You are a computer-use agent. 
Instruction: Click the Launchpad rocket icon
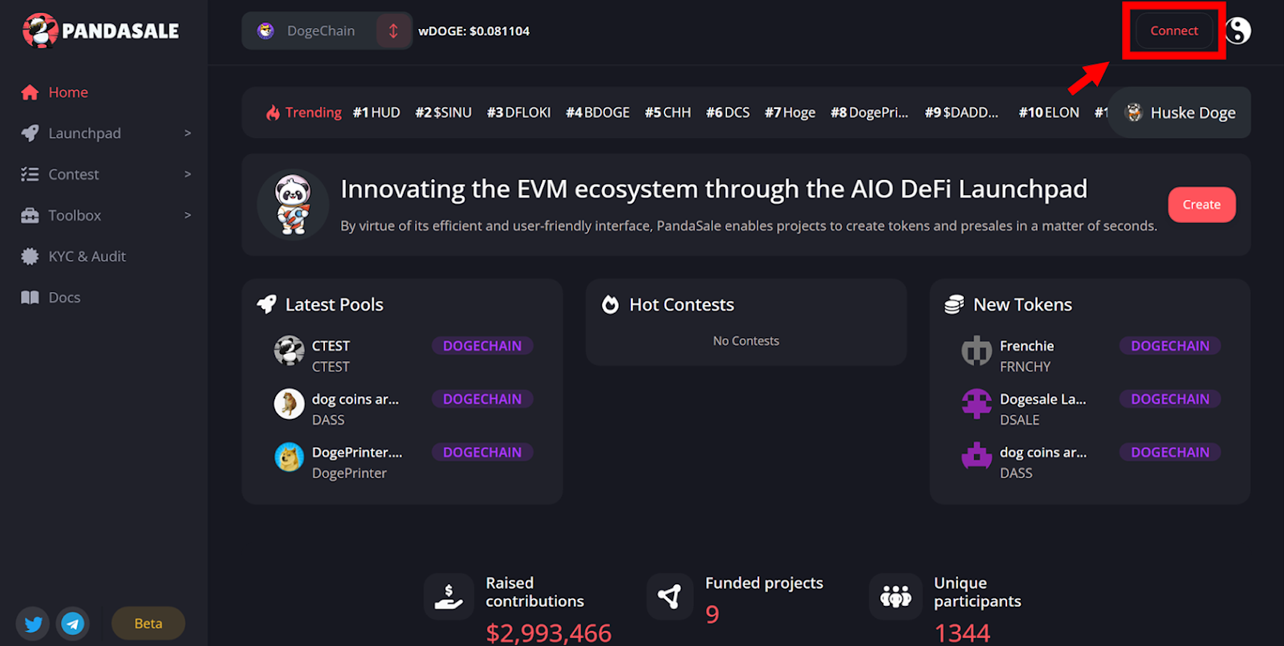(x=30, y=133)
